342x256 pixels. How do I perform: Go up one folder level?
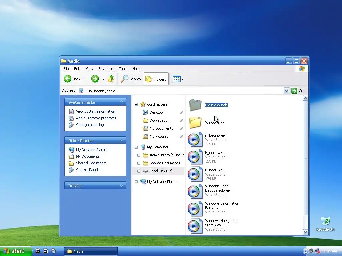point(111,79)
